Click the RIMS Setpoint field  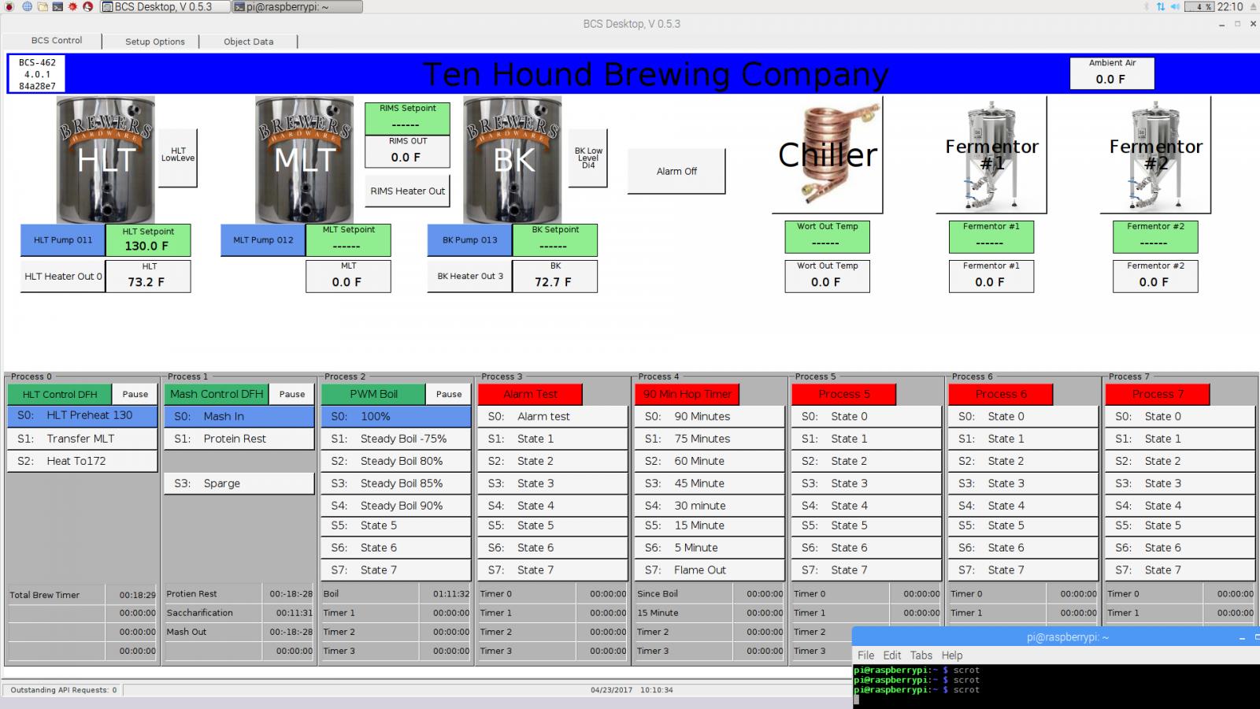407,118
